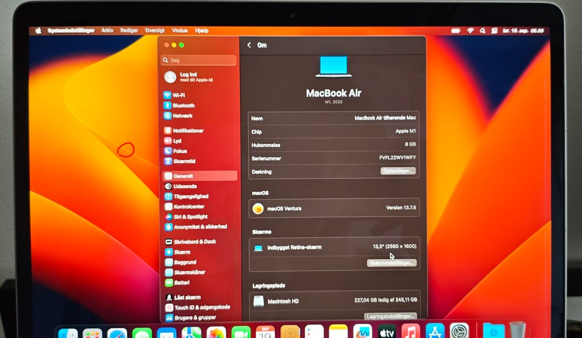Image resolution: width=582 pixels, height=338 pixels.
Task: Open the Hjælp menu
Action: [201, 30]
